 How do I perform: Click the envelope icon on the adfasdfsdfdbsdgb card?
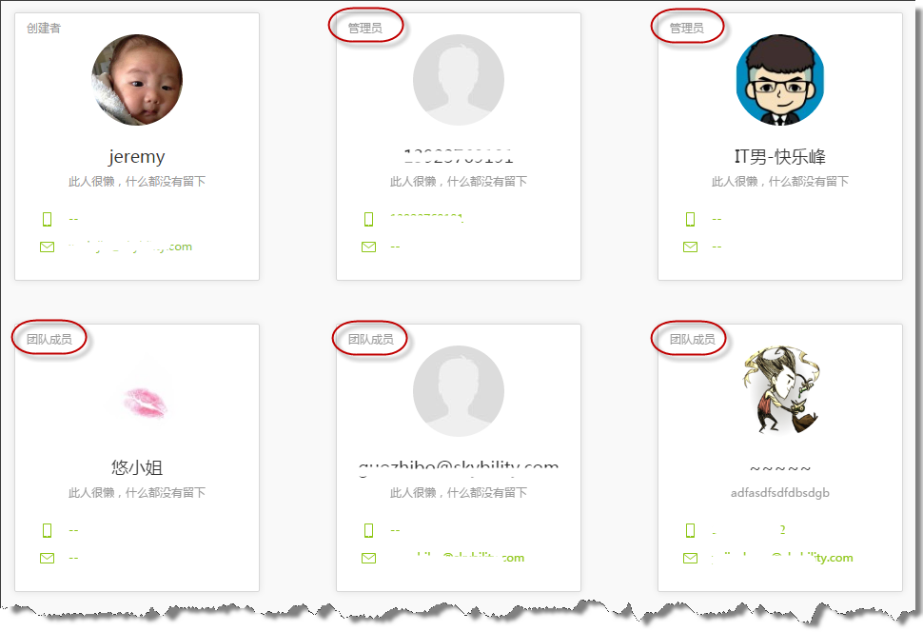click(691, 558)
